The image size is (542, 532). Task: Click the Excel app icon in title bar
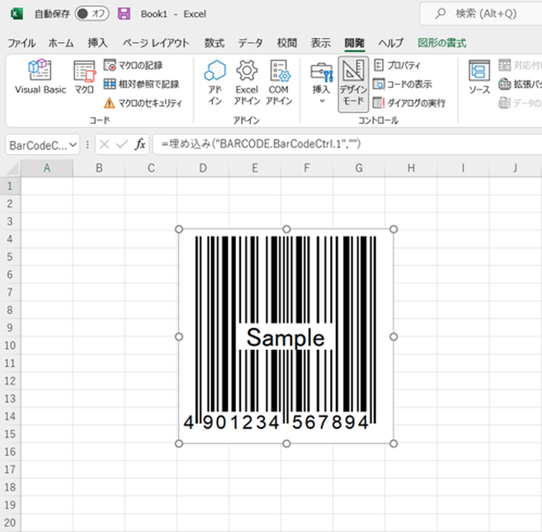click(x=17, y=14)
